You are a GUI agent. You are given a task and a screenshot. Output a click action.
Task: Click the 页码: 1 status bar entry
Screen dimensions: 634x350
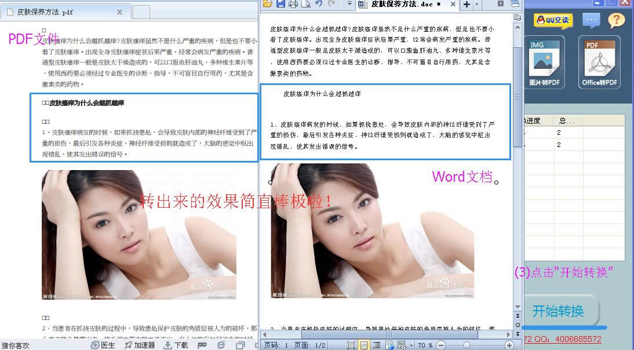tap(276, 345)
